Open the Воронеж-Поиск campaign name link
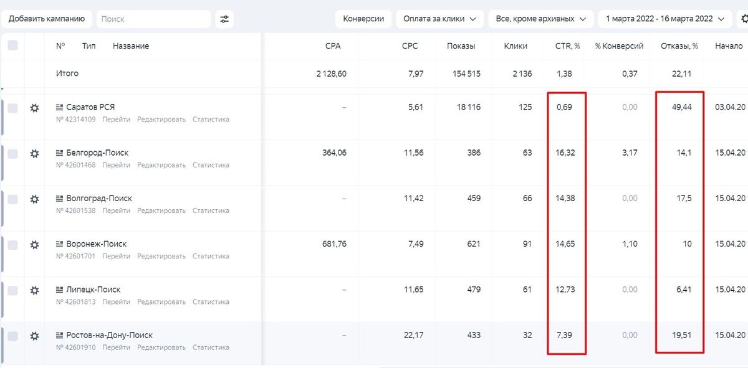The height and width of the screenshot is (368, 748). click(97, 243)
